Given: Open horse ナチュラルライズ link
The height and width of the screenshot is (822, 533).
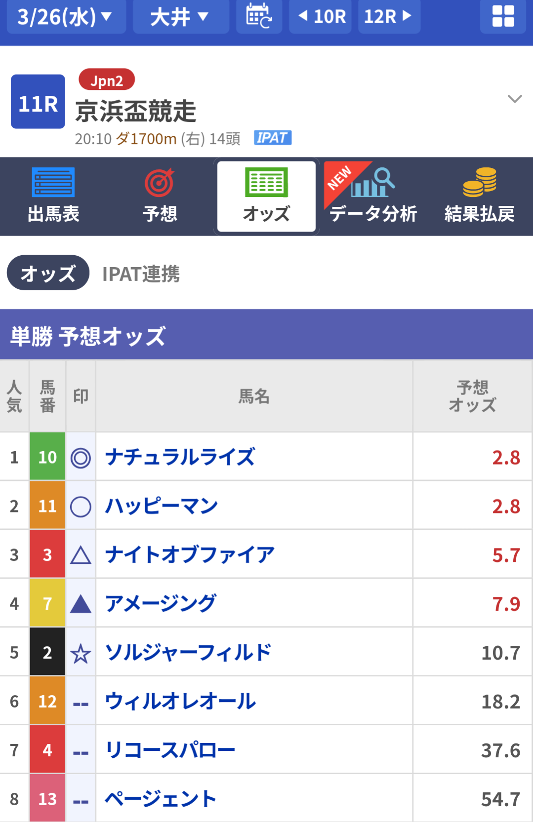Looking at the screenshot, I should coord(180,457).
